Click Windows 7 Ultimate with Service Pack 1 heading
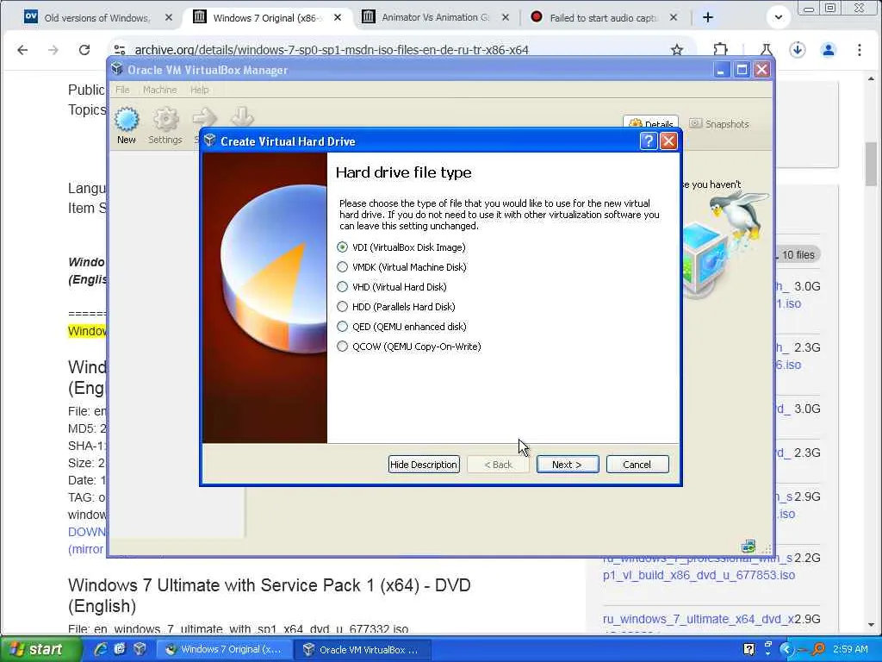This screenshot has width=882, height=662. [270, 596]
